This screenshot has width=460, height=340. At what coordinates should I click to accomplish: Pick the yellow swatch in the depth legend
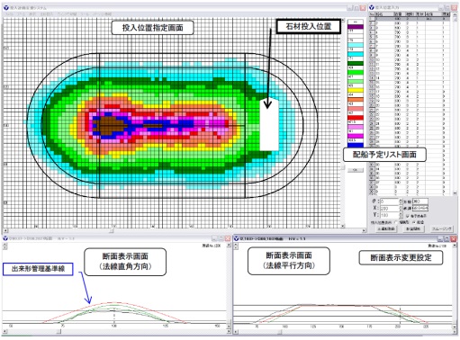click(356, 90)
